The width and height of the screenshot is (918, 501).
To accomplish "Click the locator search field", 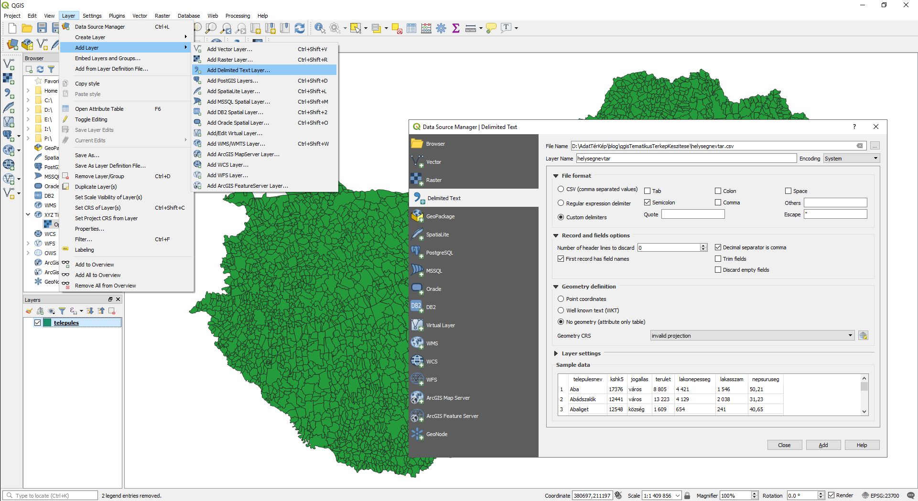I will (x=51, y=496).
